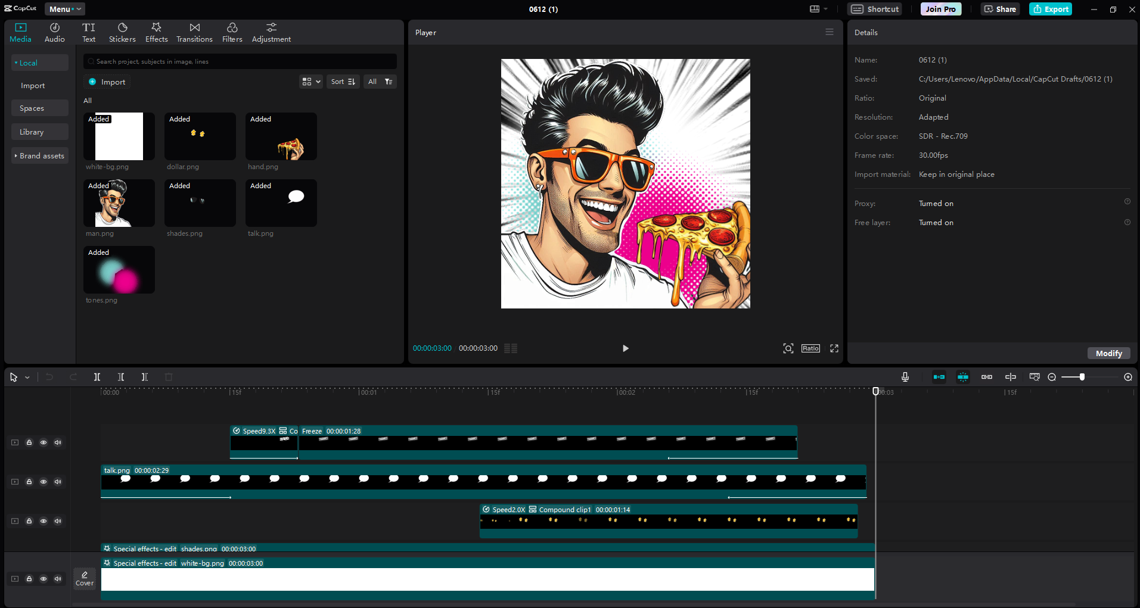Hide the talk.png track eye icon
The height and width of the screenshot is (608, 1140).
point(44,482)
